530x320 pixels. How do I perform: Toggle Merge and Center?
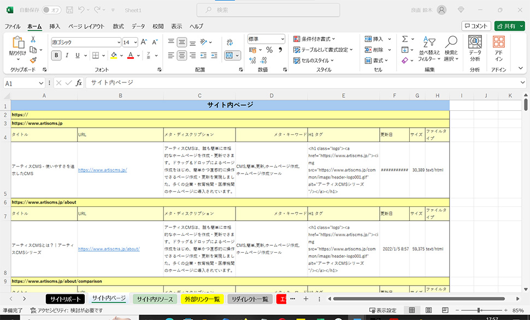pyautogui.click(x=229, y=55)
